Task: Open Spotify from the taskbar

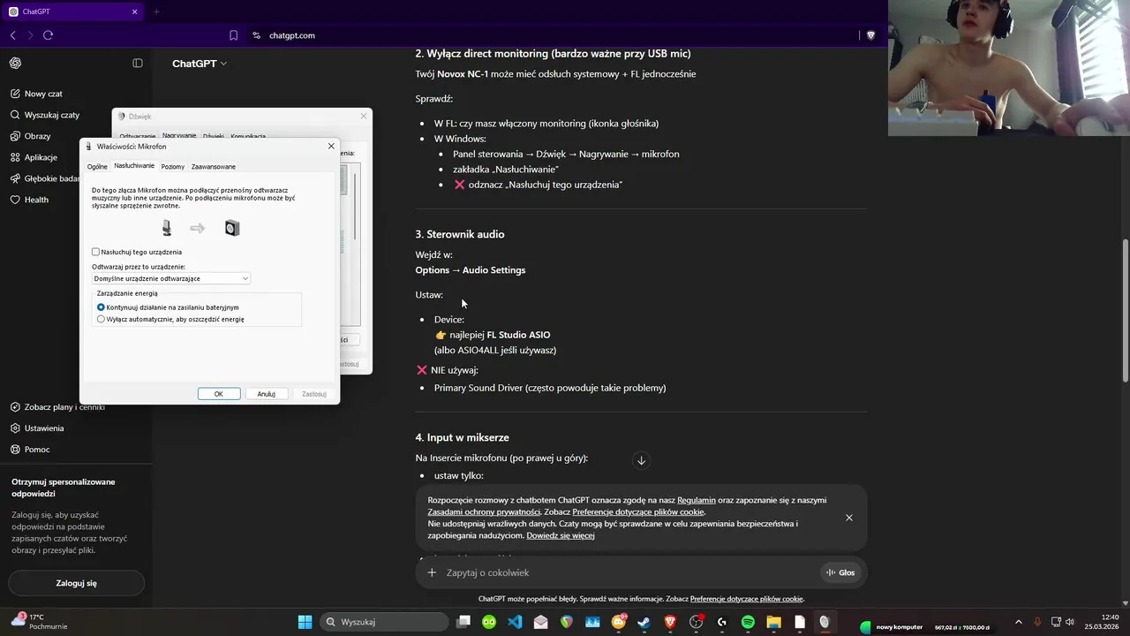Action: [748, 622]
